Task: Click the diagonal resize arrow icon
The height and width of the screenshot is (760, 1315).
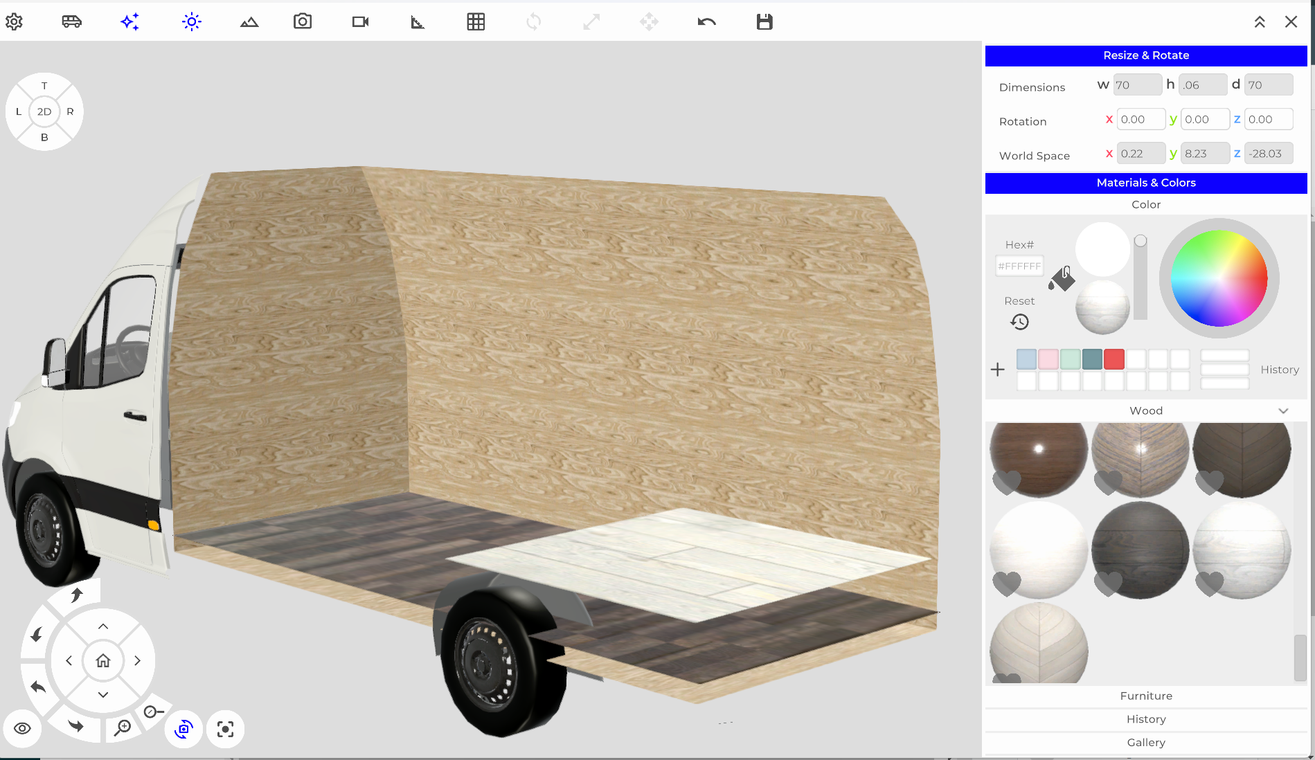Action: (x=591, y=21)
